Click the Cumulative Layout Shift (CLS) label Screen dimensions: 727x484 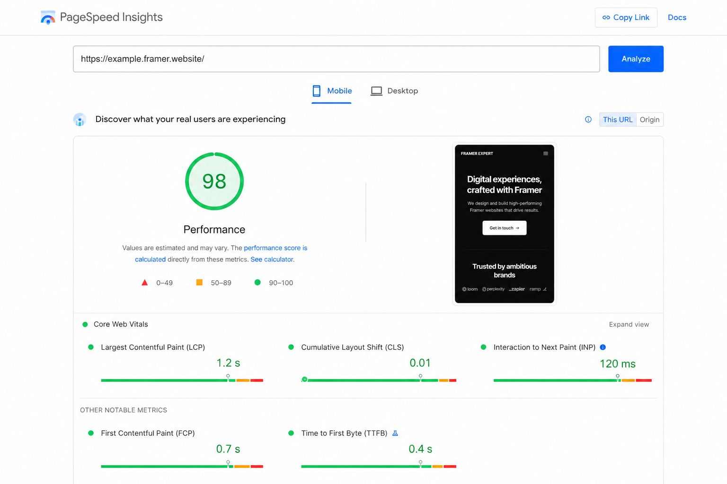(353, 347)
